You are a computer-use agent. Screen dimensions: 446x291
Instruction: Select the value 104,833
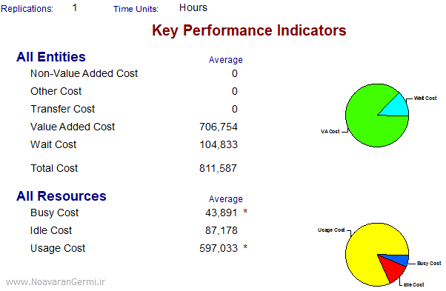point(218,144)
